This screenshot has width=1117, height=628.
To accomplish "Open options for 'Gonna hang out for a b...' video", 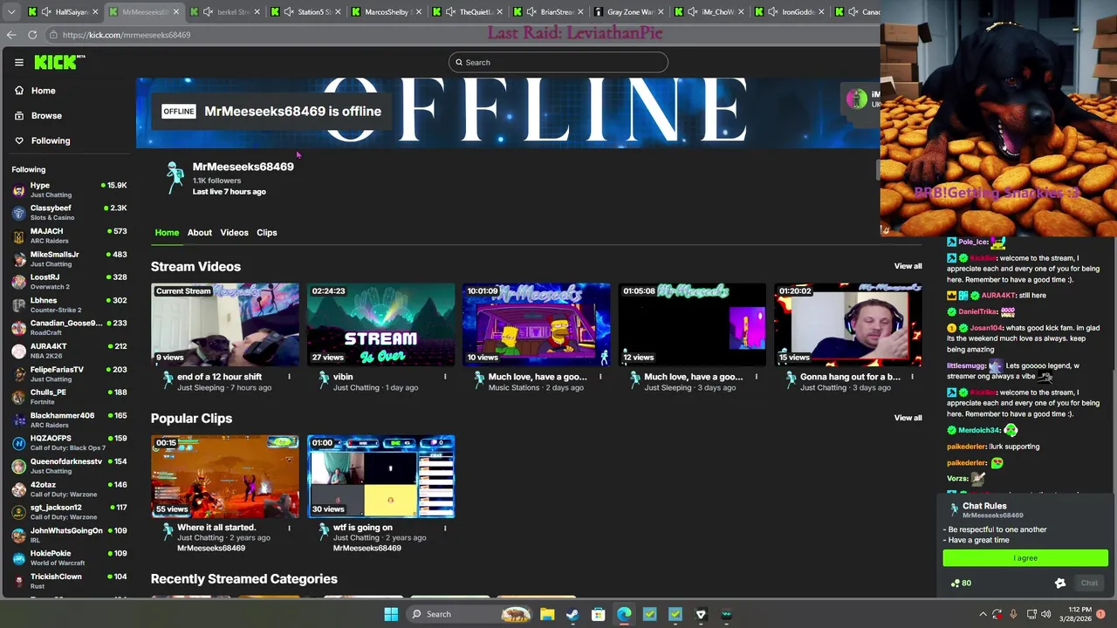I will click(912, 377).
